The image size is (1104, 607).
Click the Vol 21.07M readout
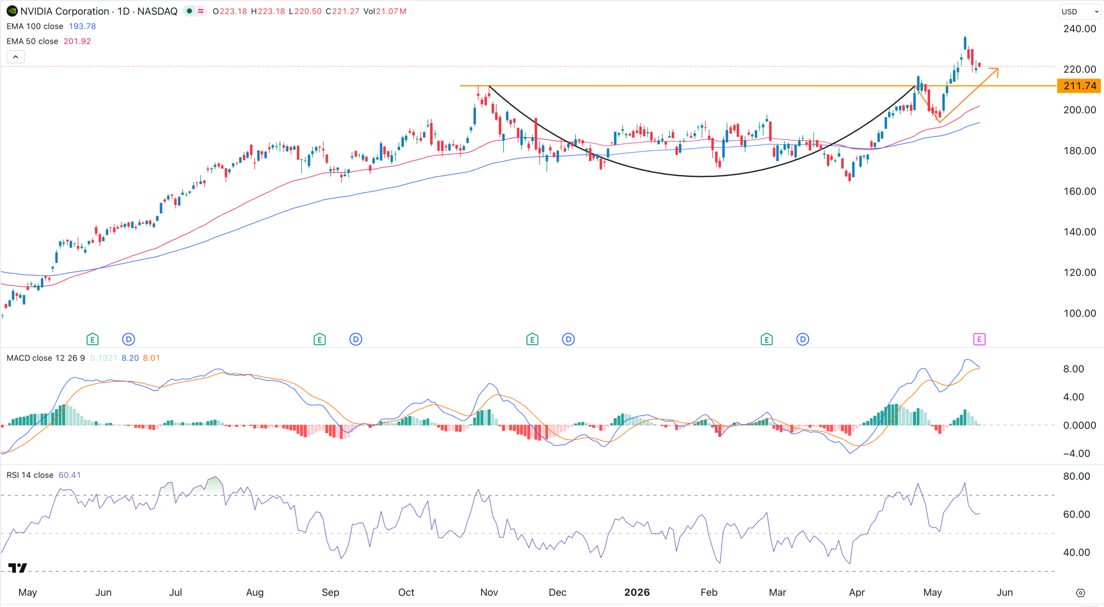(x=385, y=11)
